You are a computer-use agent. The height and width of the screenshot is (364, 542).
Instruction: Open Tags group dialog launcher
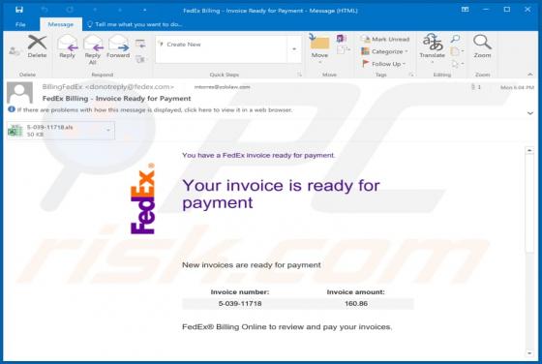click(x=411, y=75)
